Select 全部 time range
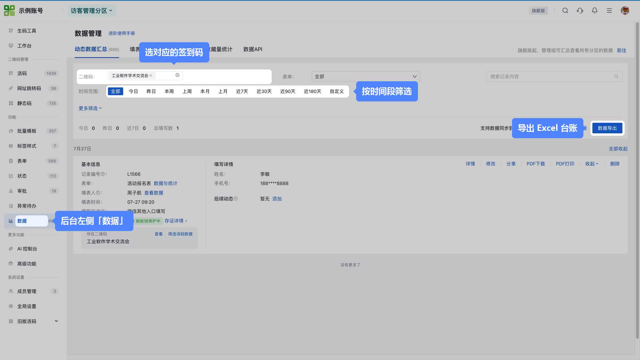640x360 pixels. click(x=116, y=92)
